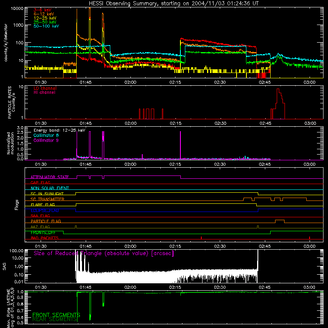Screen dimensions: 328x328
Task: Click the Flags vertical axis label
Action: (x=17, y=205)
